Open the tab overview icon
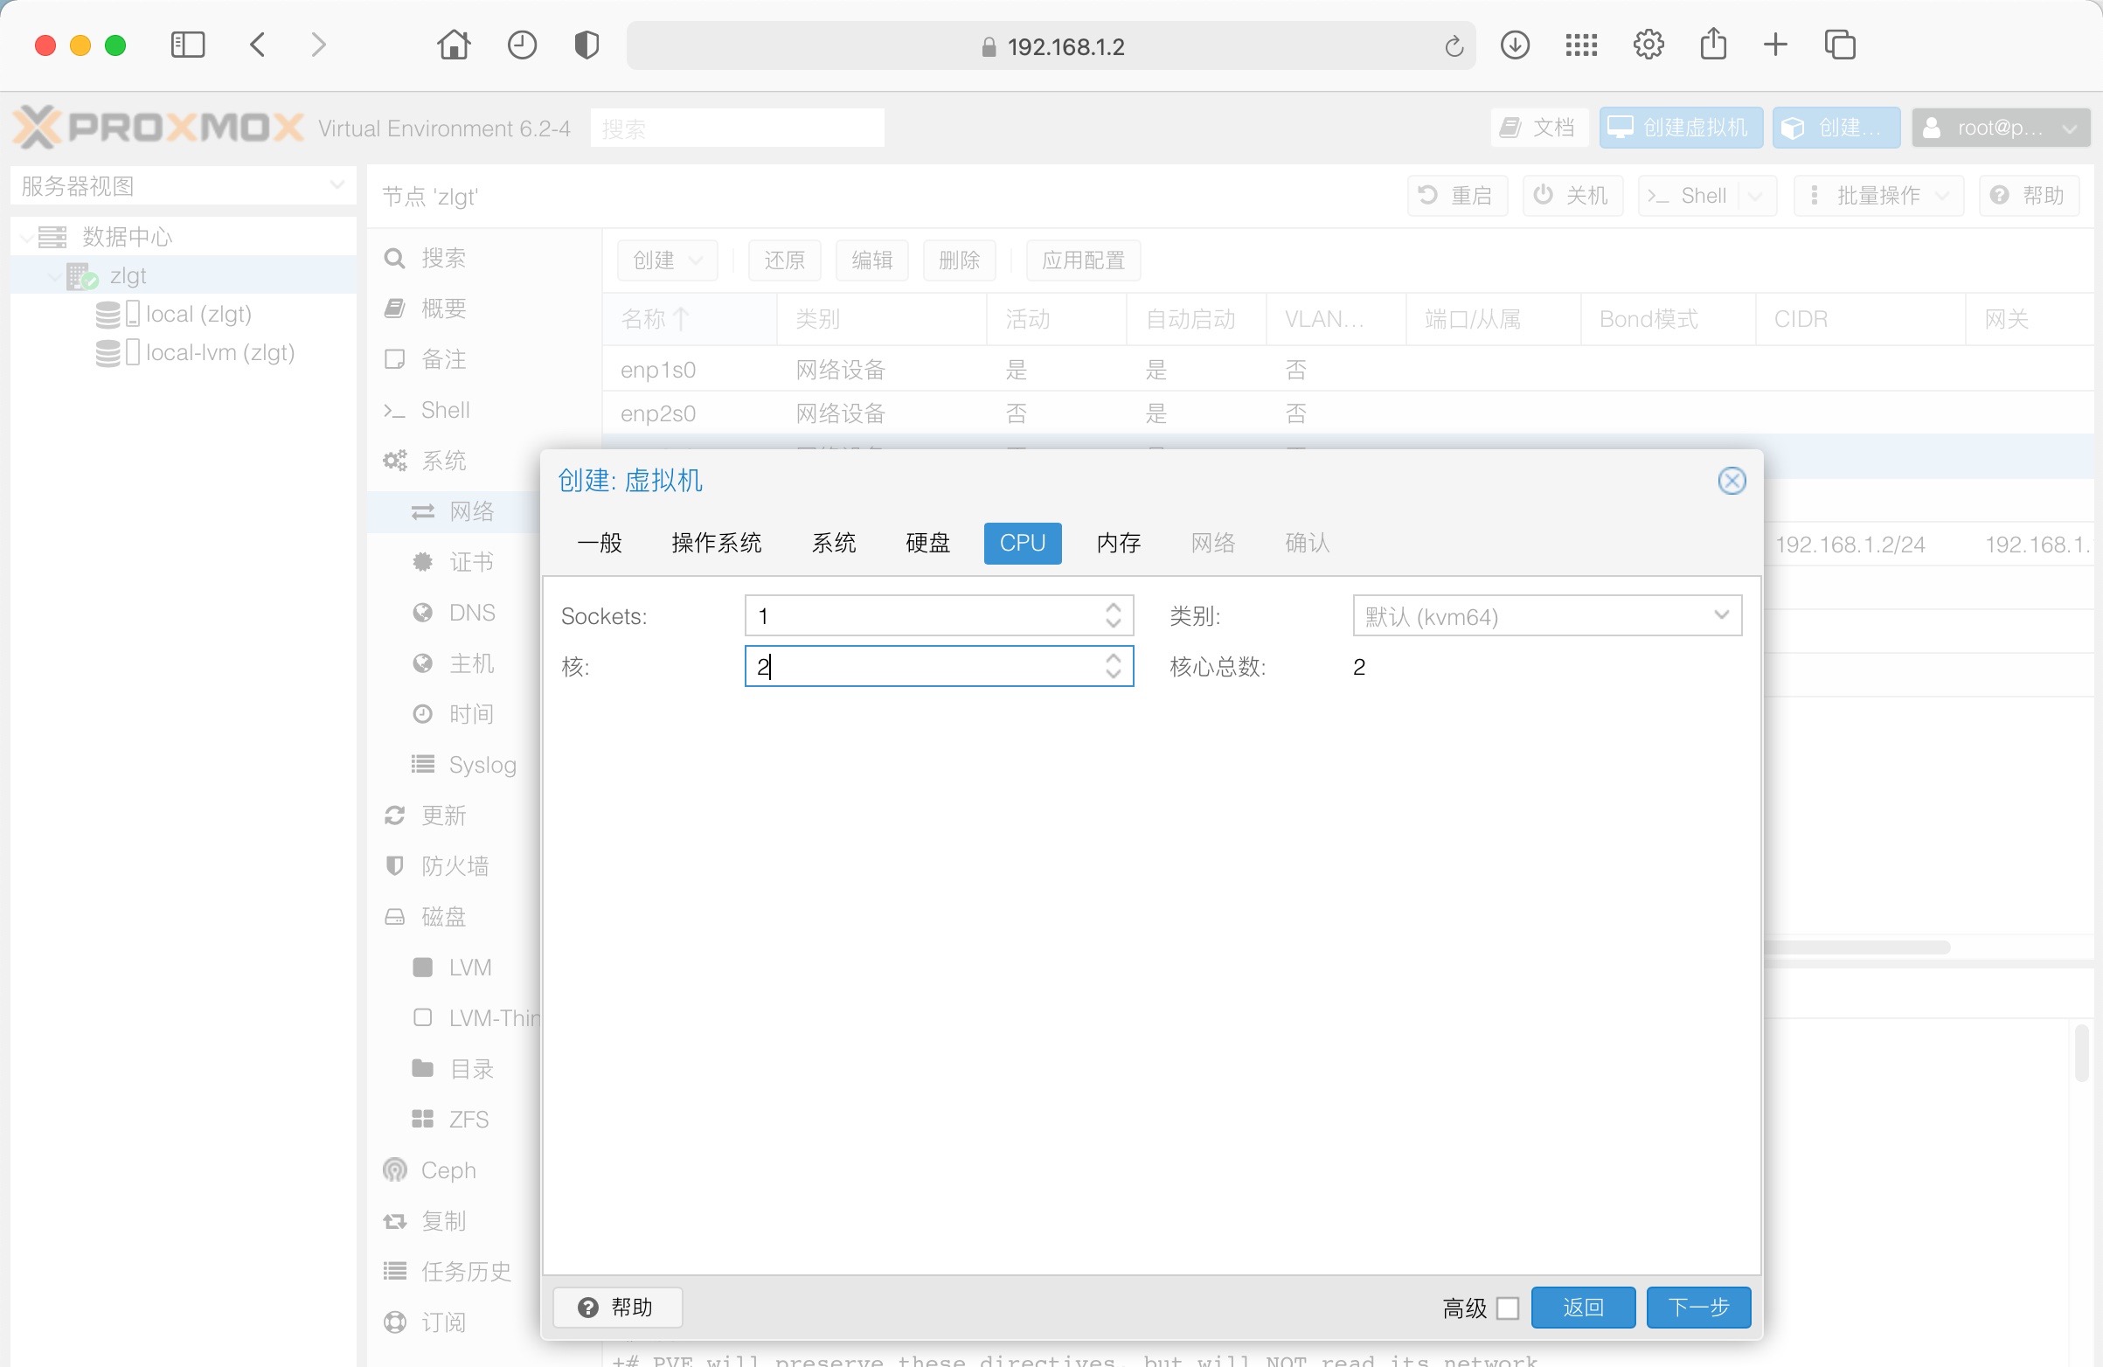The height and width of the screenshot is (1367, 2103). point(1840,45)
